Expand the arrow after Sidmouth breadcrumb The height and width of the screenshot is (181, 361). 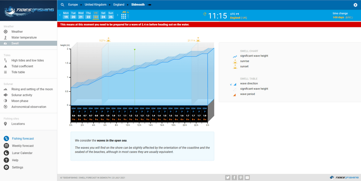149,5
